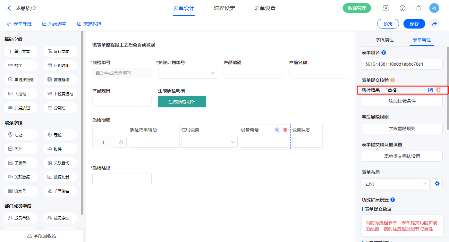Viewport: 449px width, 242px height.
Task: Select the radio circle in subform row 1
Action: (121, 143)
